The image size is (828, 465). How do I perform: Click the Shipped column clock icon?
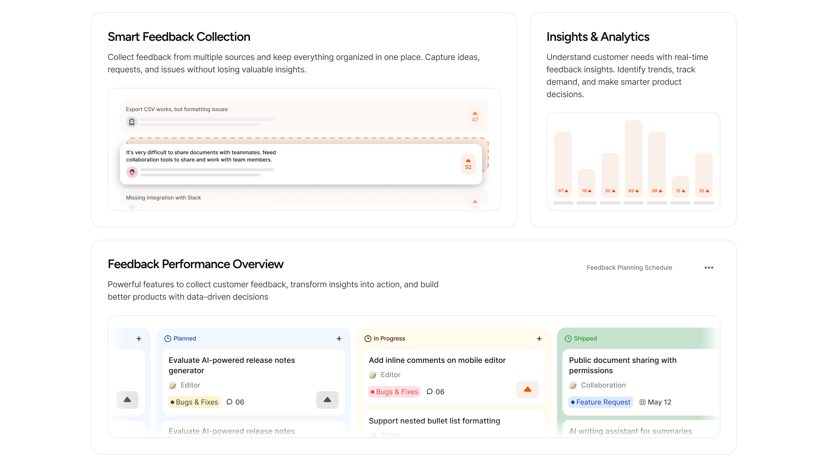[x=568, y=339]
